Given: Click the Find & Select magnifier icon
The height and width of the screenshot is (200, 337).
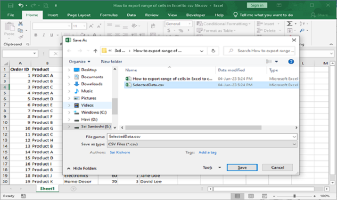Looking at the screenshot, I should point(302,31).
